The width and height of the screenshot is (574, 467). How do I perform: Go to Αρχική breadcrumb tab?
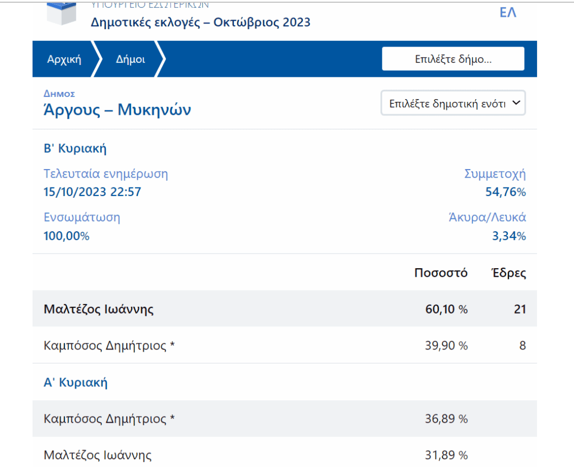tap(64, 59)
